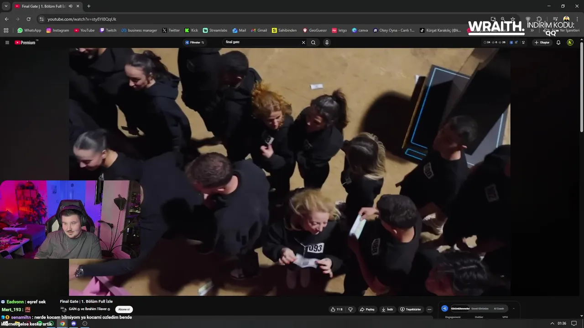Click the video player to pause
This screenshot has height=328, width=584.
[x=289, y=172]
